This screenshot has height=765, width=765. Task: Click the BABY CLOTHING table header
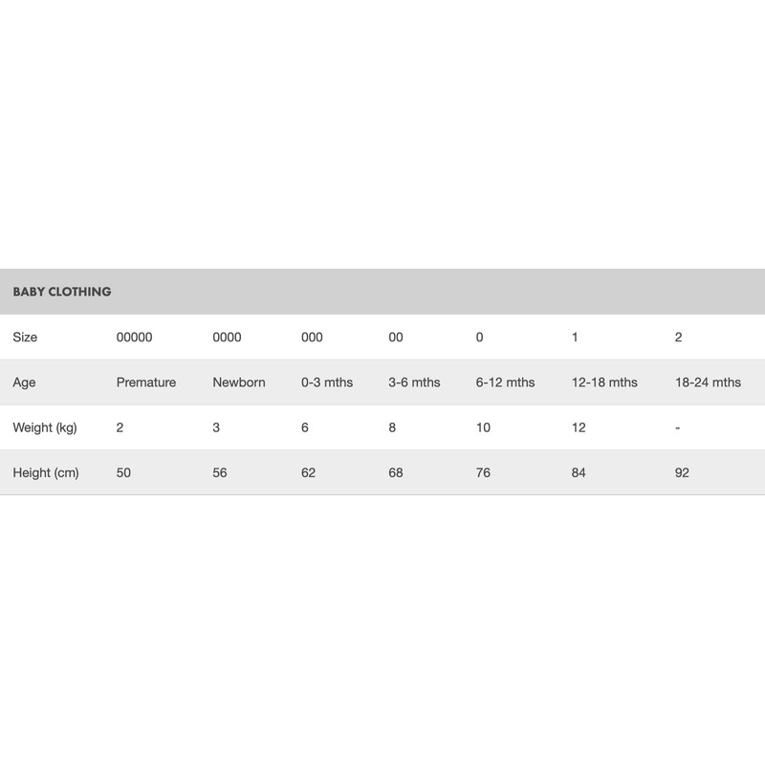[62, 292]
